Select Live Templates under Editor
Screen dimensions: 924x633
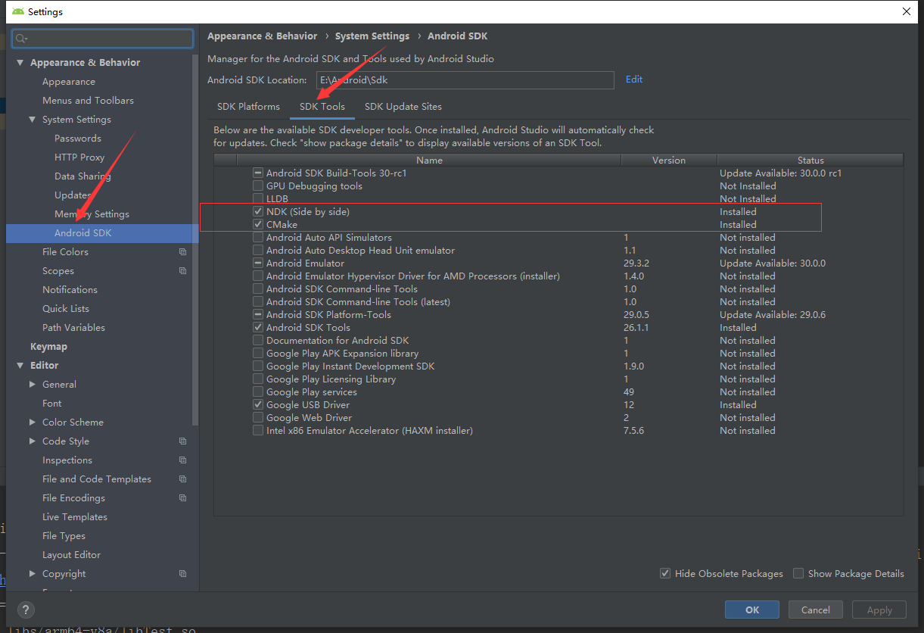[75, 517]
